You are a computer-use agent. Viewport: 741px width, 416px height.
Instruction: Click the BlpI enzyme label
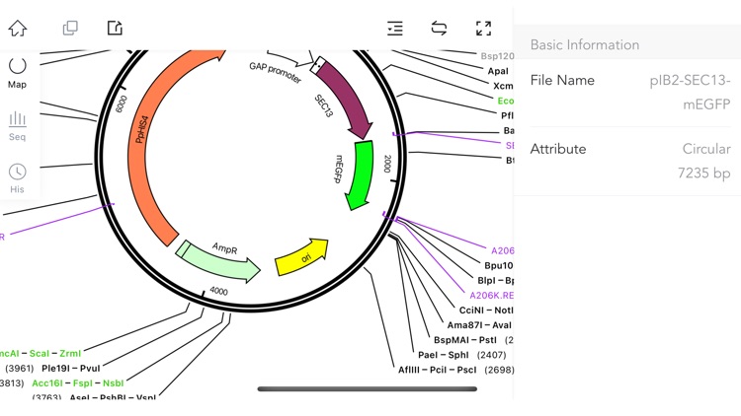coord(488,280)
